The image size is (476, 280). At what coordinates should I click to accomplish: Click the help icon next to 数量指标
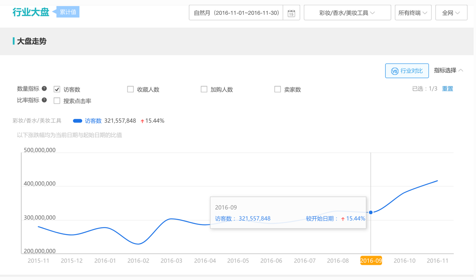tap(44, 88)
